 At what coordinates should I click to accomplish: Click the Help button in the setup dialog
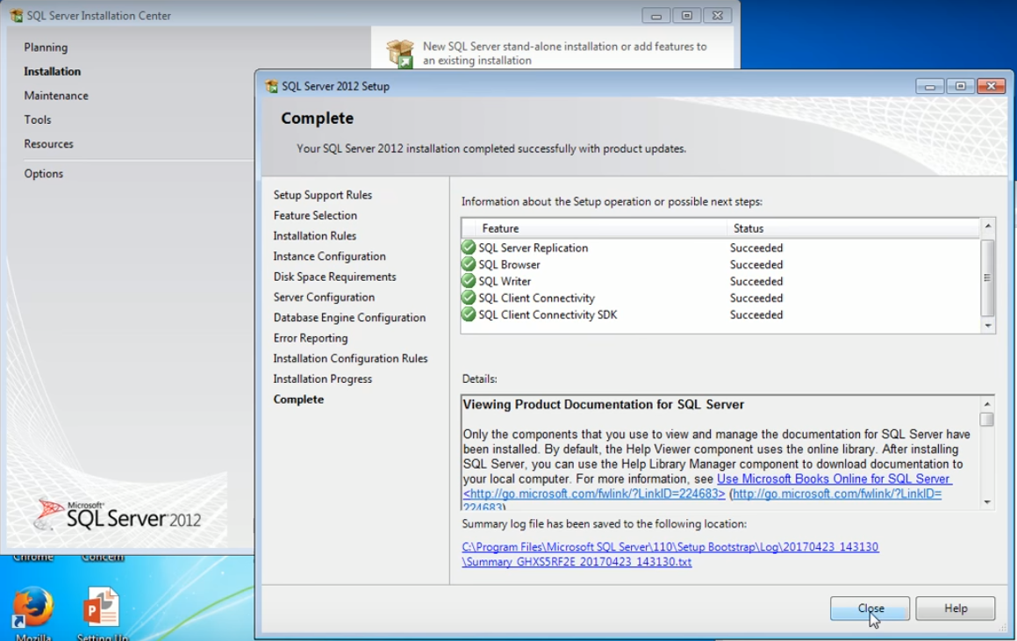click(955, 609)
